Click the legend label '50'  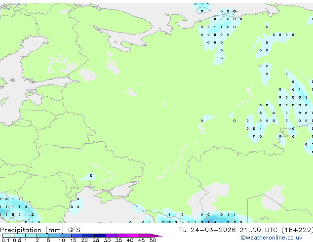coord(153,240)
